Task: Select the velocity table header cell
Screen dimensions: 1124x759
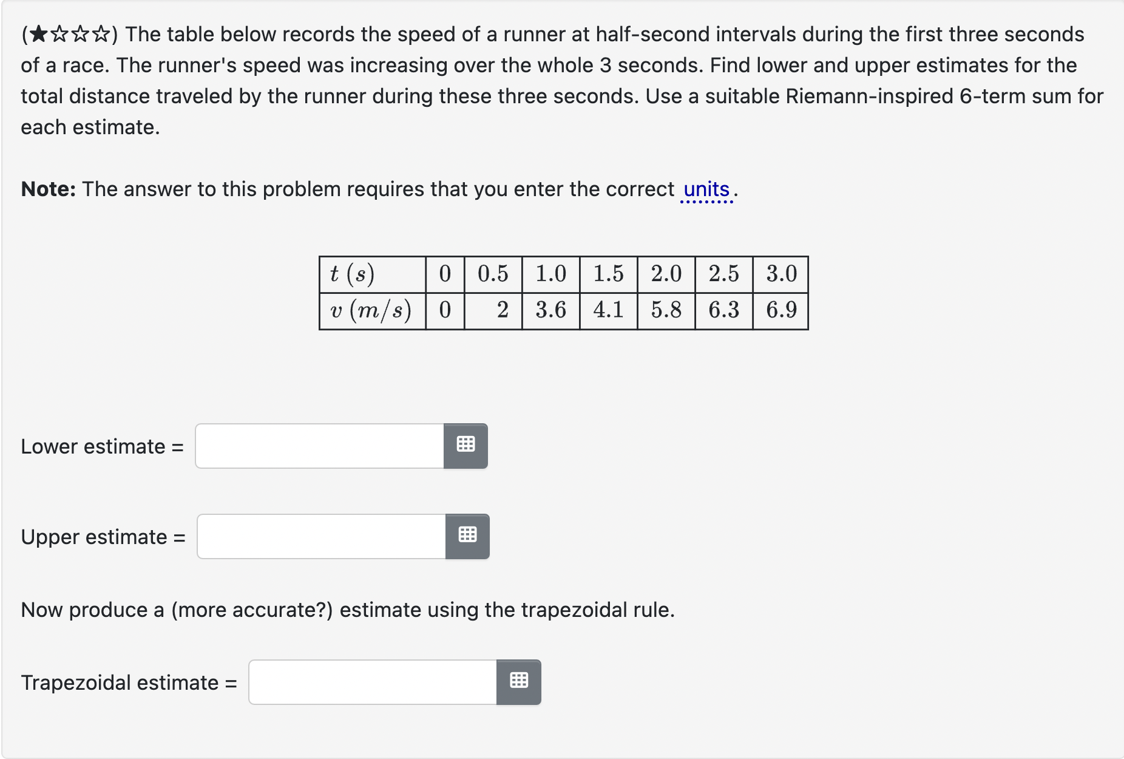Action: (x=370, y=311)
